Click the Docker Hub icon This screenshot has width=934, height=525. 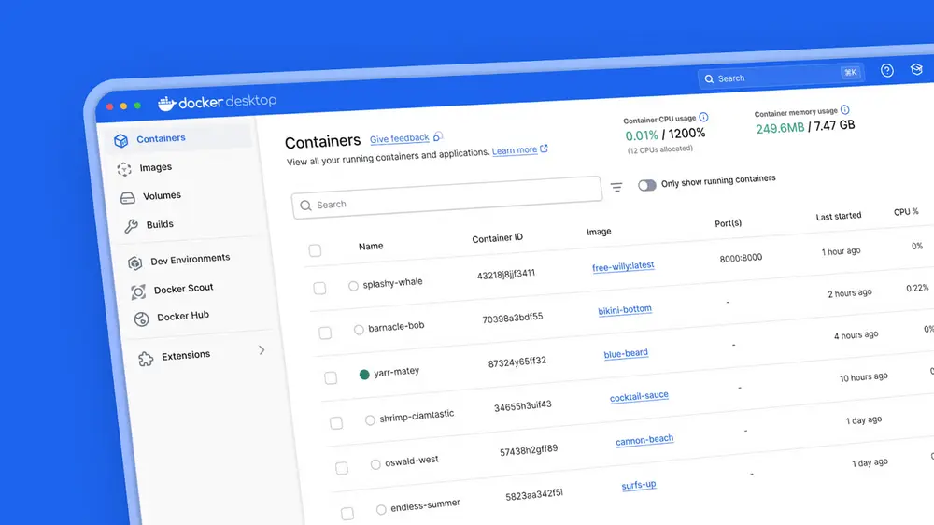point(141,319)
